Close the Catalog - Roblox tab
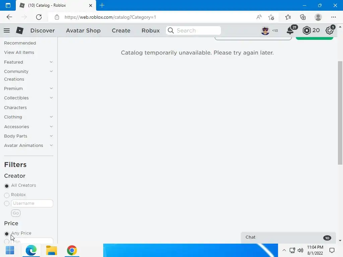This screenshot has height=257, width=343. [90, 5]
